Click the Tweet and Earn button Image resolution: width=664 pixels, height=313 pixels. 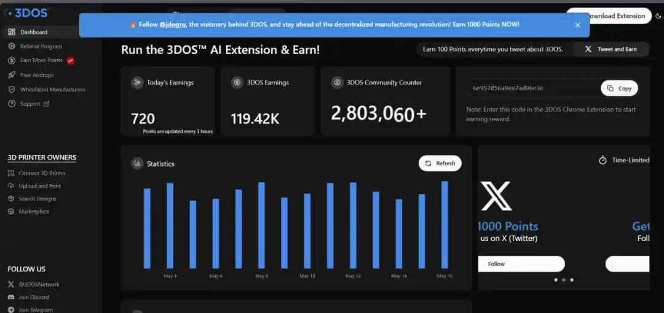coord(611,49)
